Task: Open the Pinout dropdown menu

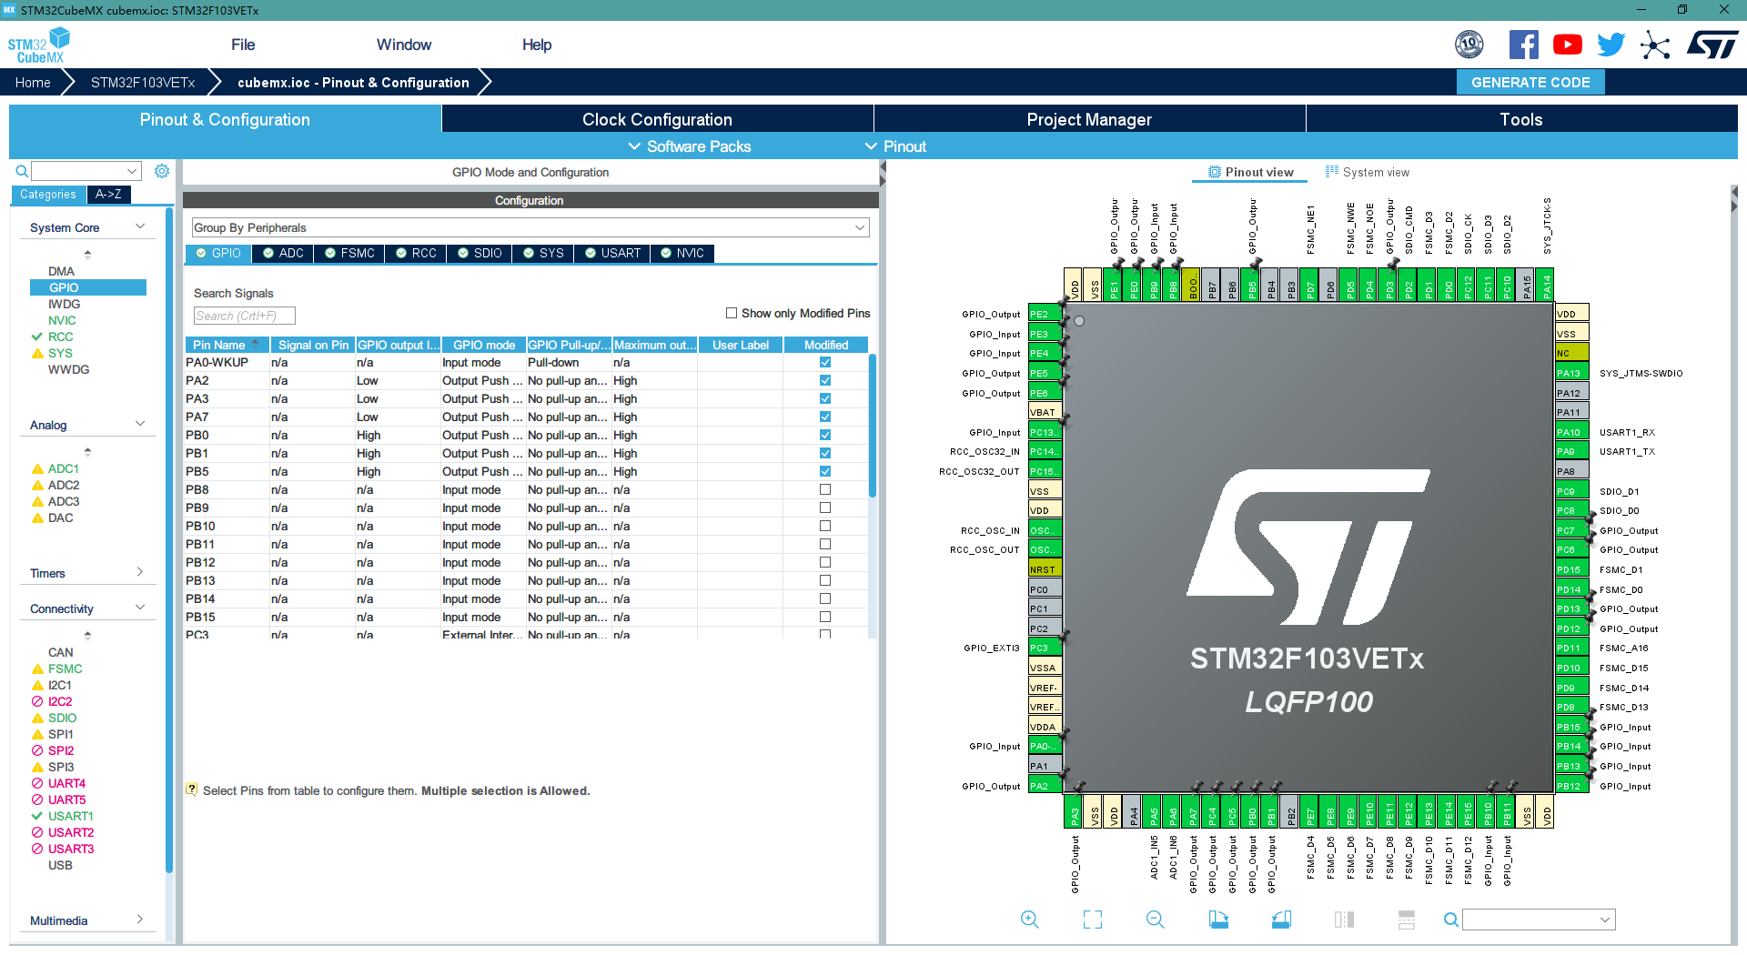Action: click(x=895, y=146)
